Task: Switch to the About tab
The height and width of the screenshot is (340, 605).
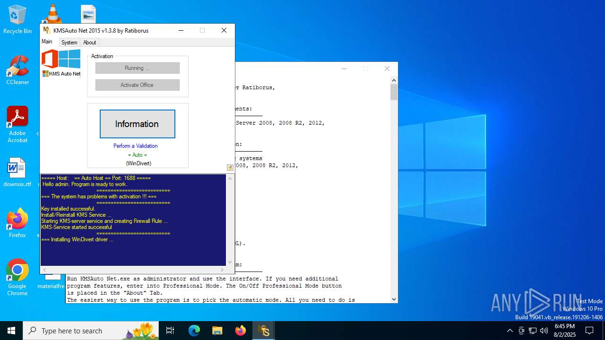Action: coord(89,42)
